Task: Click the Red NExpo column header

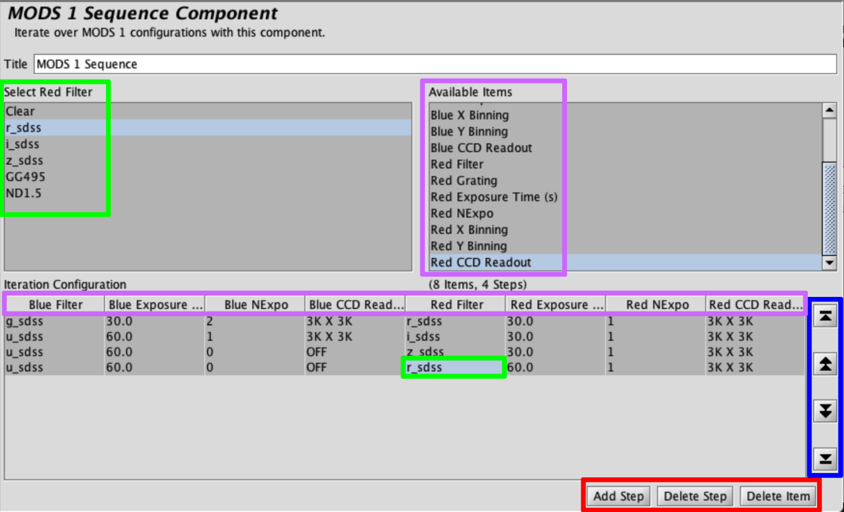Action: click(656, 305)
